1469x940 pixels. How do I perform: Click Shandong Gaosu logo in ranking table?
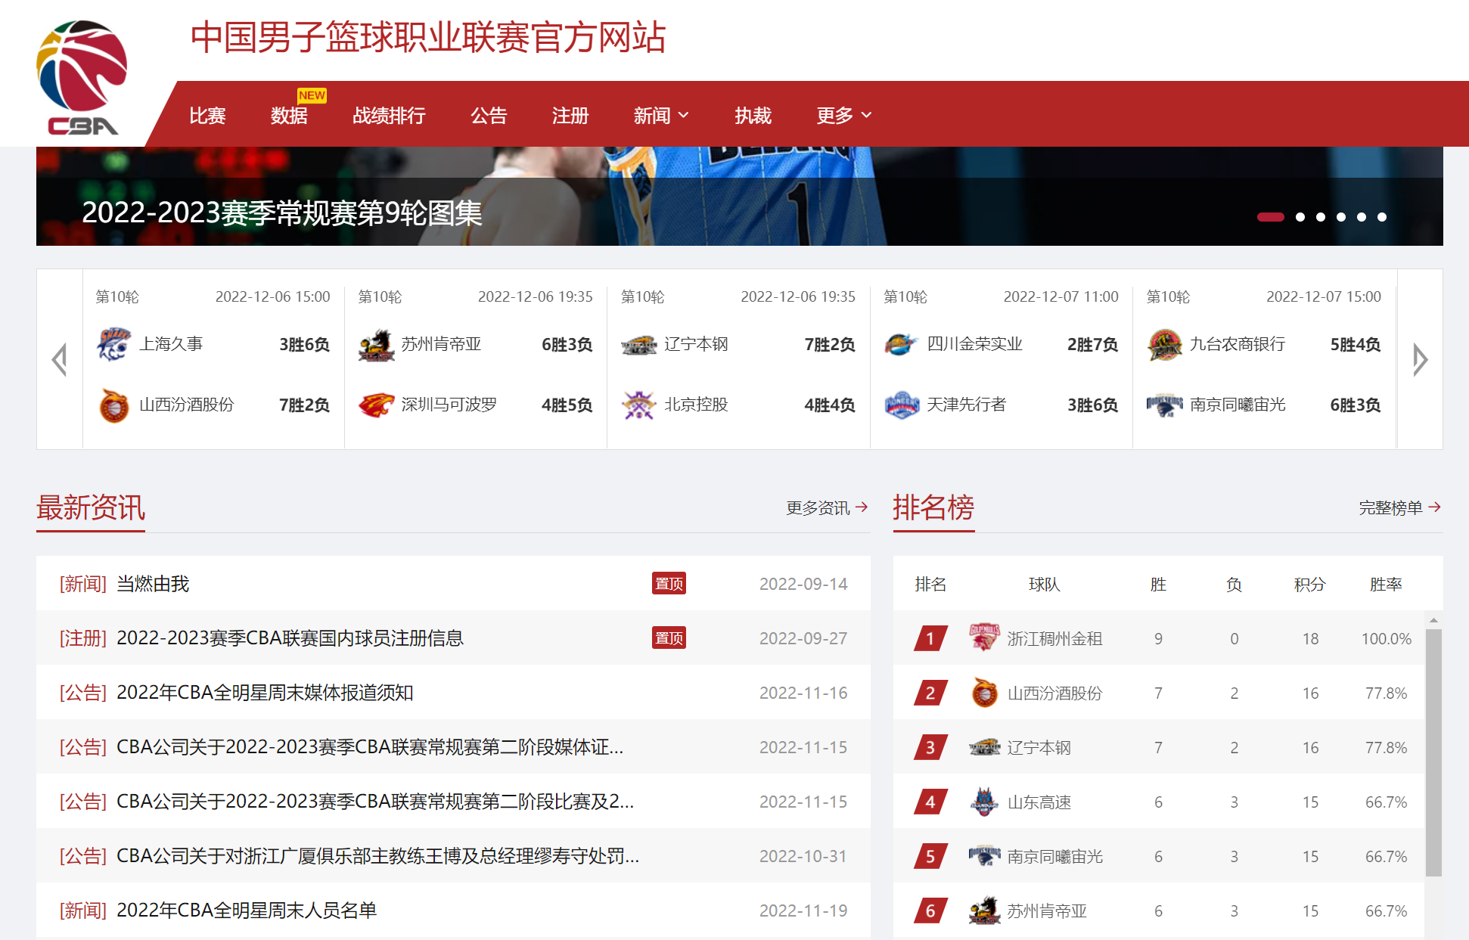click(x=984, y=802)
